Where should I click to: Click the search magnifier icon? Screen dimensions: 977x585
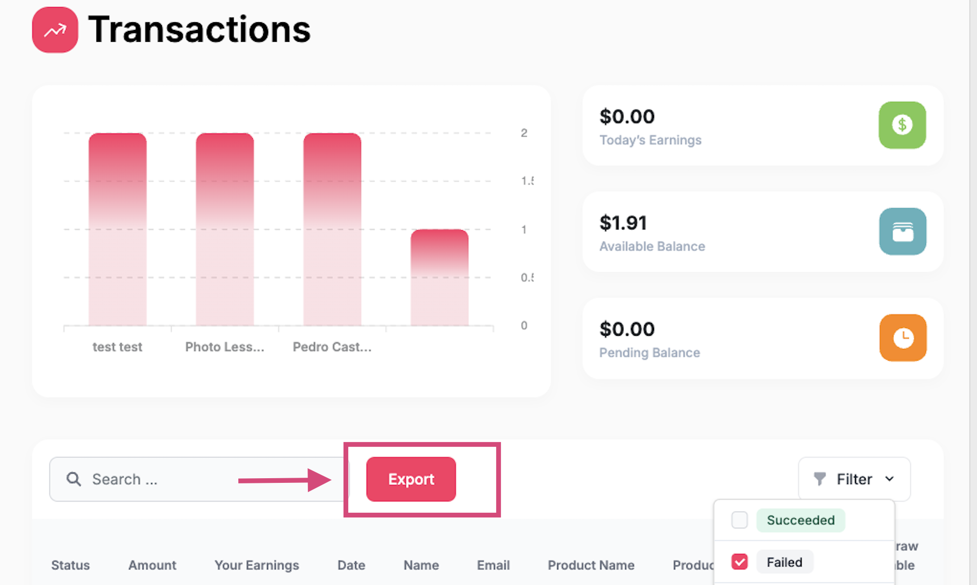pos(74,479)
